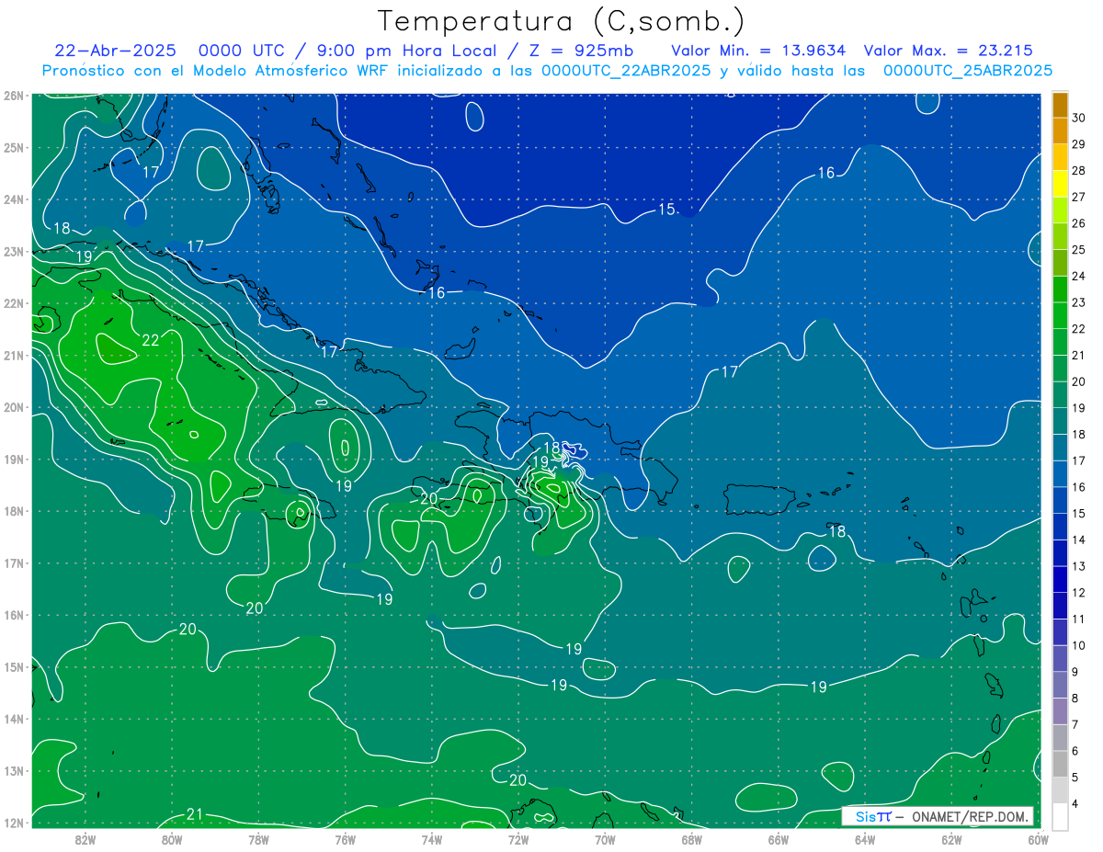Click the initialization stamp "0000UTC_22ABR2025"
The width and height of the screenshot is (1103, 852).
(x=626, y=71)
